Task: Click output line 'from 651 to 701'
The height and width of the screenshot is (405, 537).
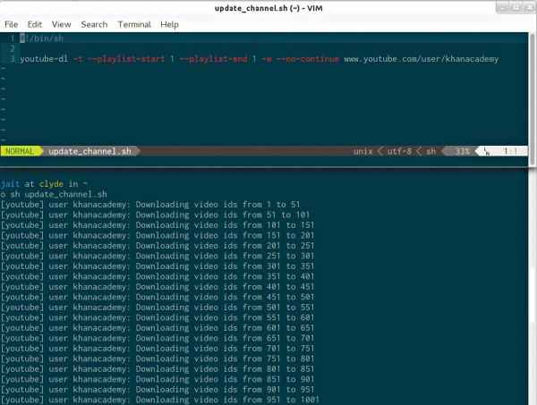Action: coord(158,338)
